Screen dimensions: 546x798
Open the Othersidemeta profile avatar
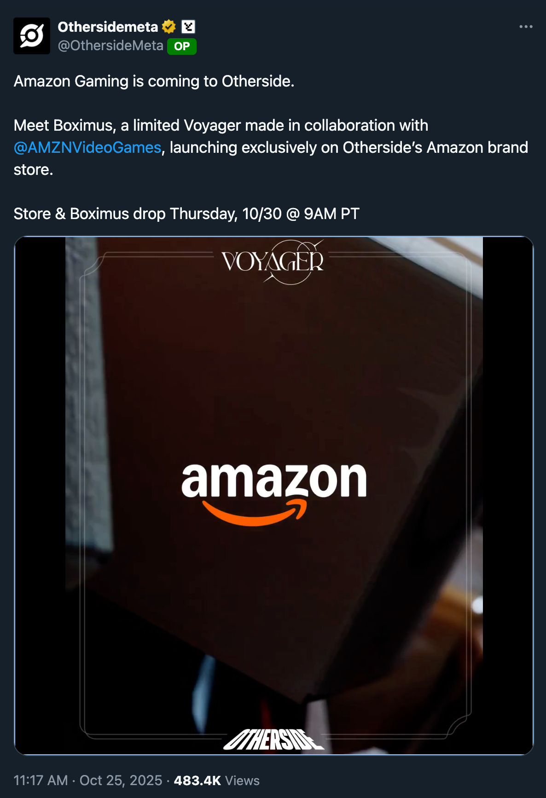(x=32, y=36)
